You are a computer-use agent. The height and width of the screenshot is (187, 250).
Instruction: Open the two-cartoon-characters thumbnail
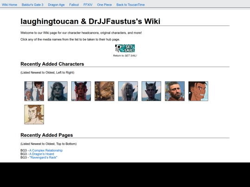[34, 91]
